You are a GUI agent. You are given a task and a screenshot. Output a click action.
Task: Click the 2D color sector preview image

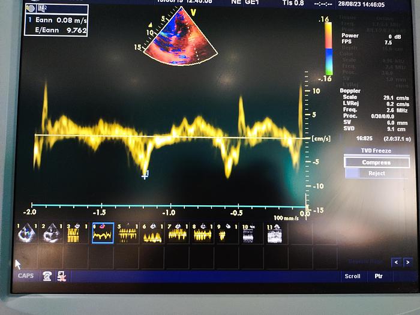click(x=181, y=36)
